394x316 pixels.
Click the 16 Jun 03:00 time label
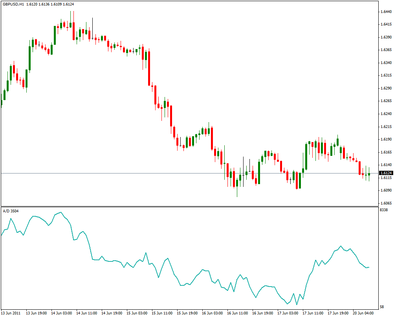(213, 313)
